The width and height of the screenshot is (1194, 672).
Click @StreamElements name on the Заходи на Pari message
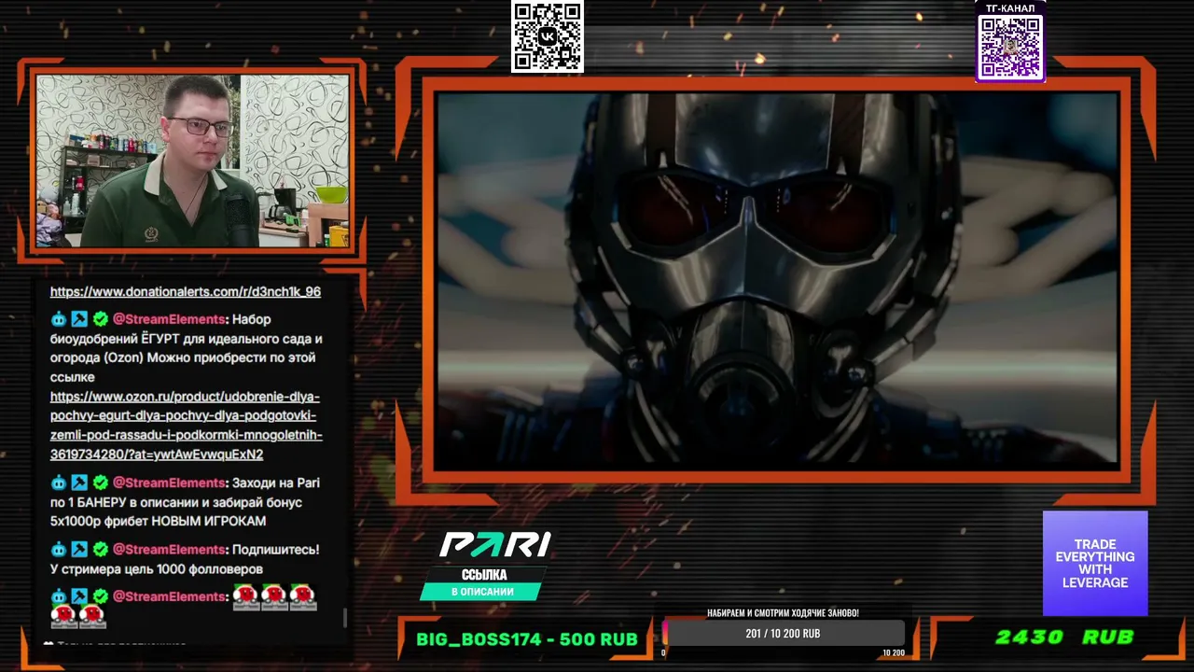point(169,483)
